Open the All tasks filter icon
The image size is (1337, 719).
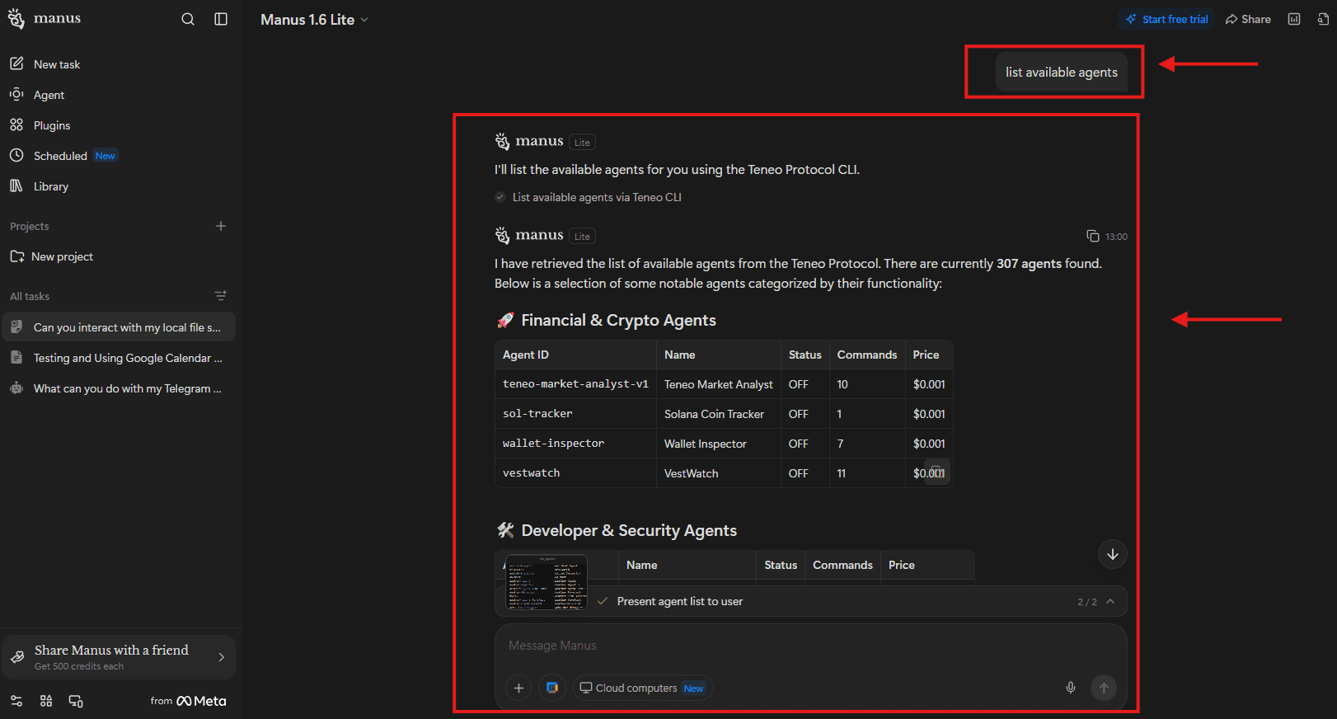pos(221,296)
